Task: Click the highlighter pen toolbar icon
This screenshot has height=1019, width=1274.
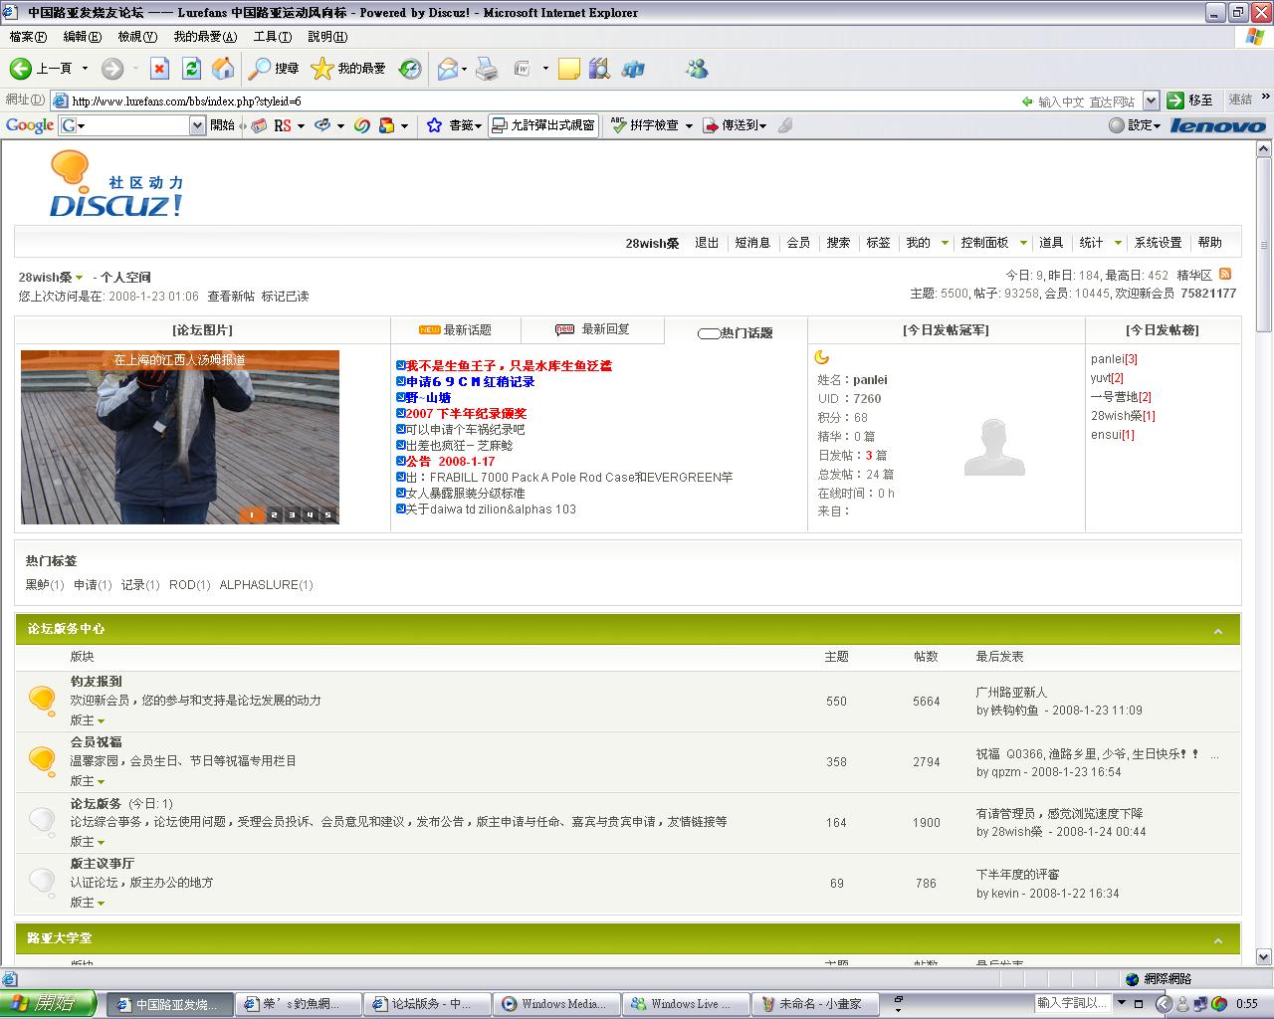Action: click(785, 125)
